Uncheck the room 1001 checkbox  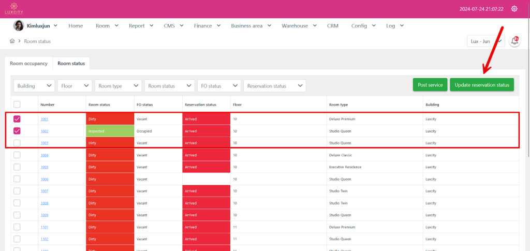(x=17, y=119)
